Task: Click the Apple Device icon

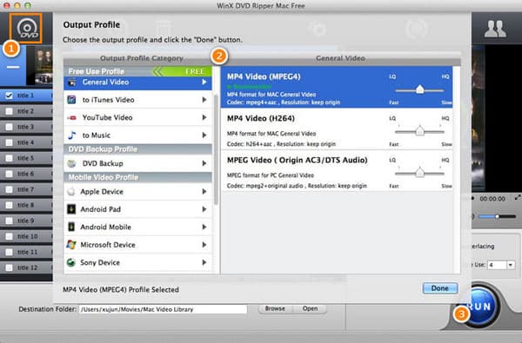Action: [x=71, y=192]
